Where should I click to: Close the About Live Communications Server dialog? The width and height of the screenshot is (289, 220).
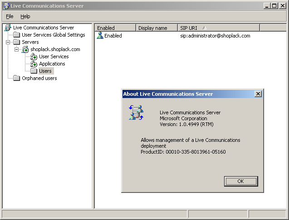tap(258, 94)
